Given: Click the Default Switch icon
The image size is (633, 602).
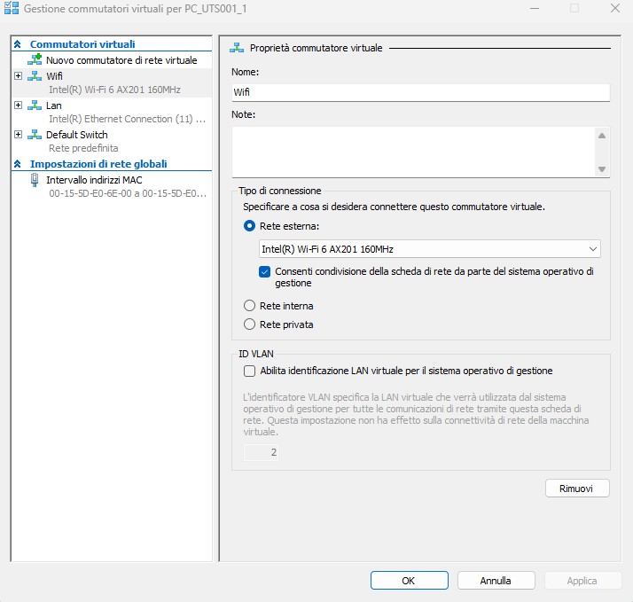Looking at the screenshot, I should coord(35,135).
